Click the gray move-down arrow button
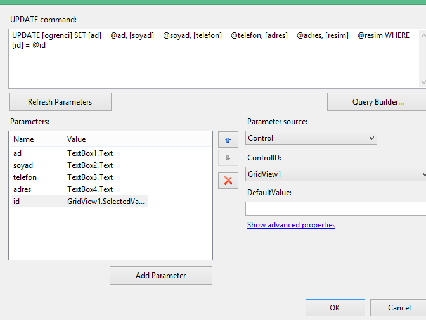The image size is (426, 320). coord(228,158)
